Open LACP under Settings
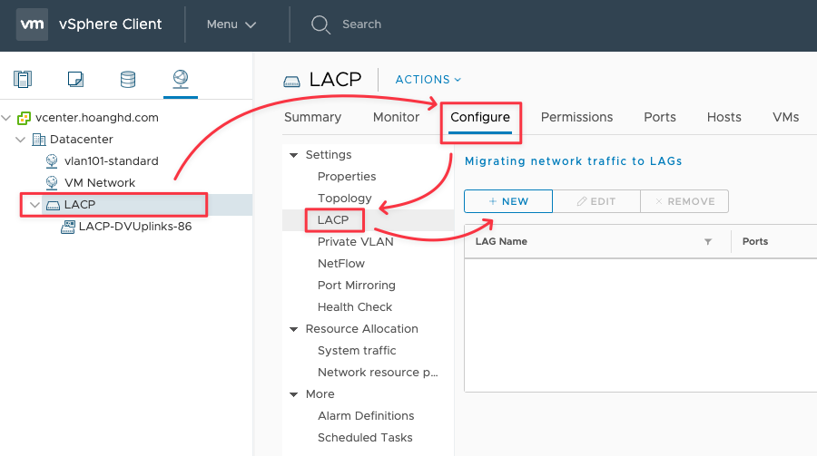 click(x=333, y=220)
